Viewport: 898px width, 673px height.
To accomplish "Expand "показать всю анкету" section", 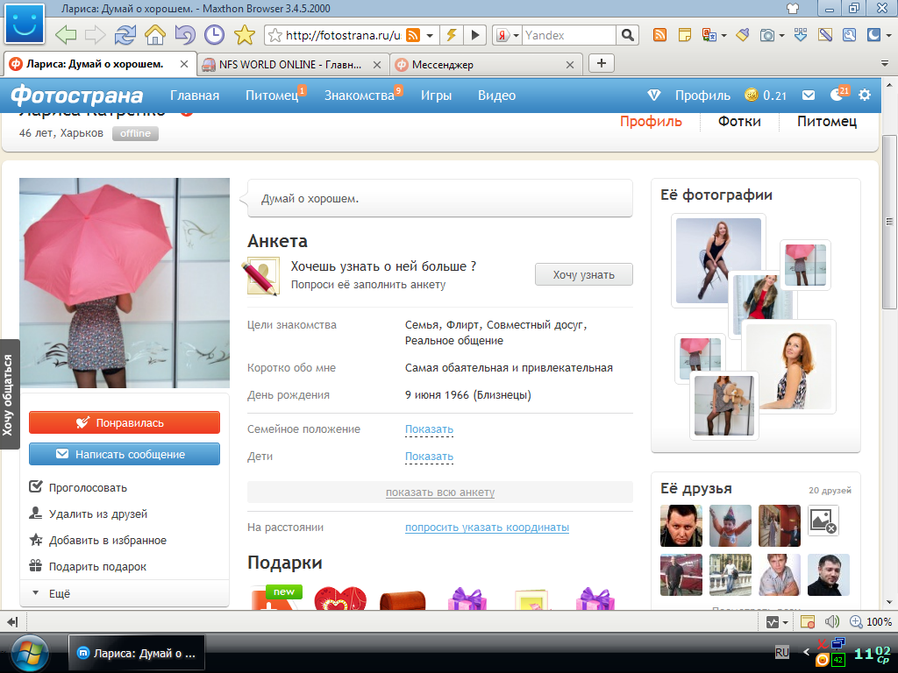I will (440, 492).
